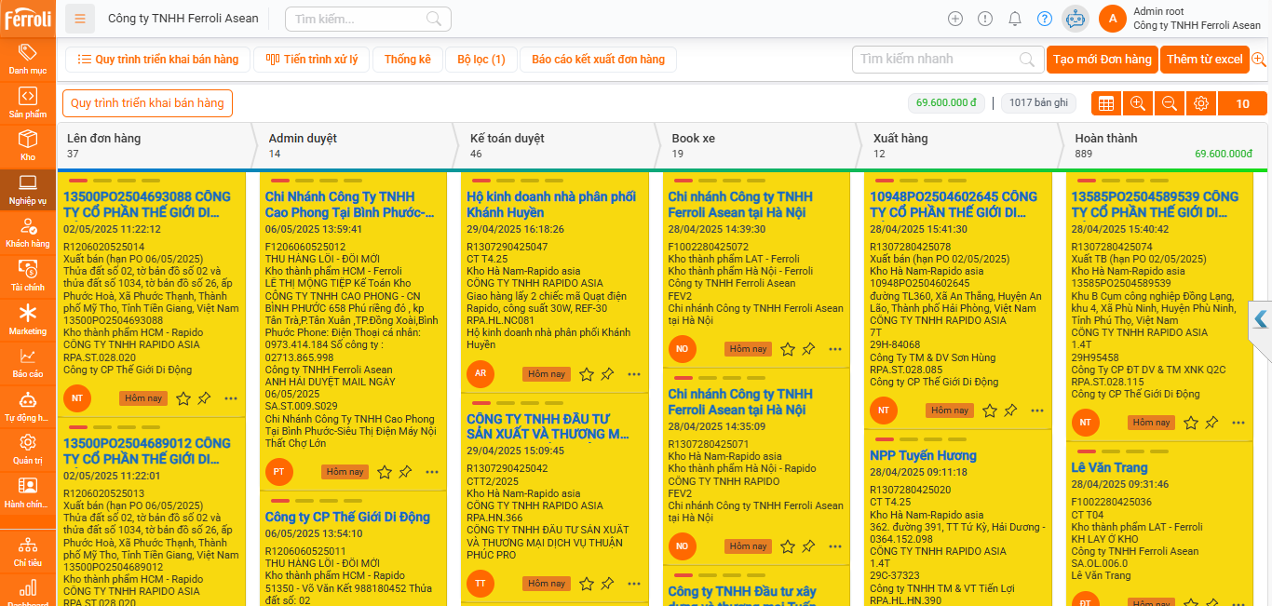Image resolution: width=1272 pixels, height=606 pixels.
Task: Click the blue help question mark icon
Action: (x=1045, y=19)
